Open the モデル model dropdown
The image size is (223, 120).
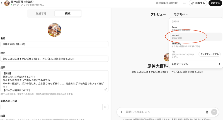coord(181,14)
